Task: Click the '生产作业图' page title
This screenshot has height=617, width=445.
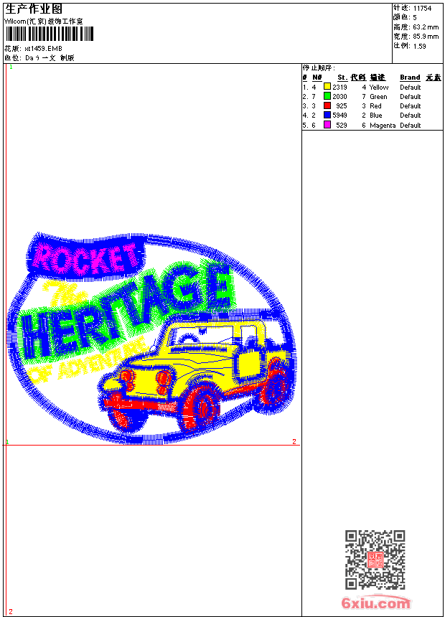Action: pos(34,9)
